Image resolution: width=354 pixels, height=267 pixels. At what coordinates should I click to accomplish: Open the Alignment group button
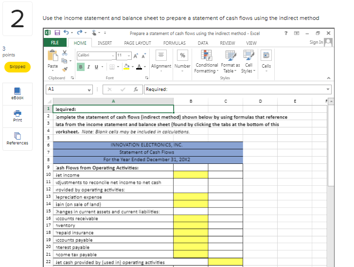[161, 61]
